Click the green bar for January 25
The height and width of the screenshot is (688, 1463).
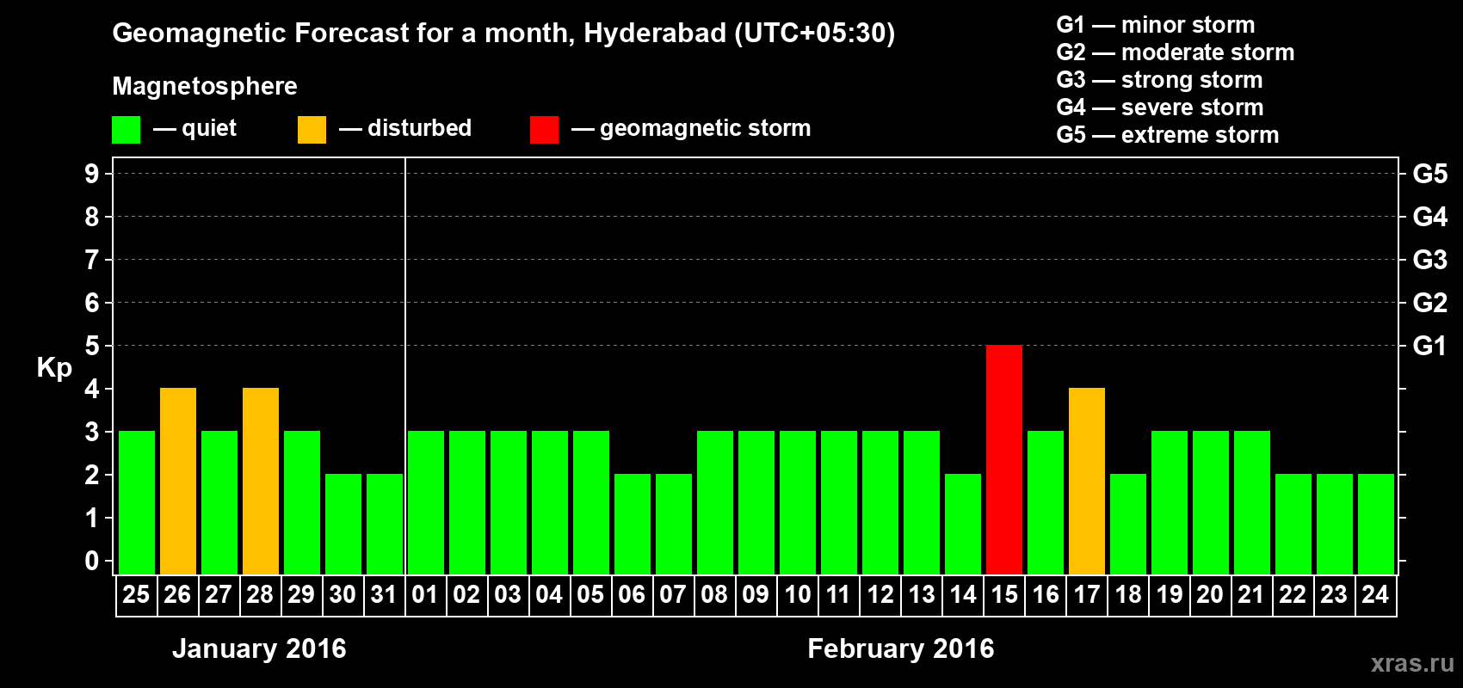[137, 503]
